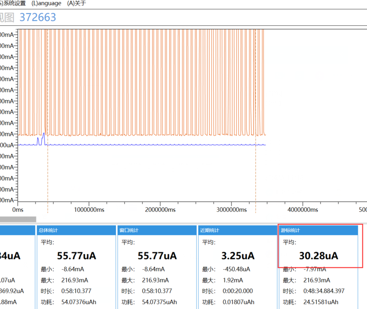367x309 pixels.
Task: Click the 24.51581uAh power value
Action: tap(321, 302)
